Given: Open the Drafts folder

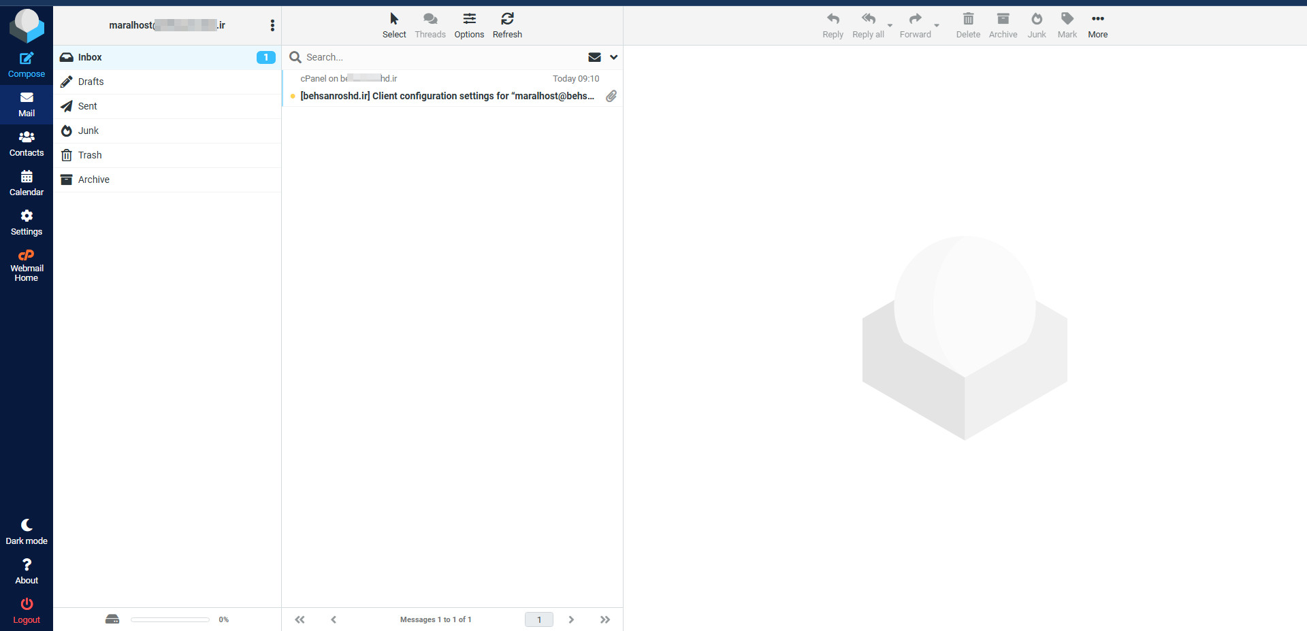Looking at the screenshot, I should click(91, 82).
